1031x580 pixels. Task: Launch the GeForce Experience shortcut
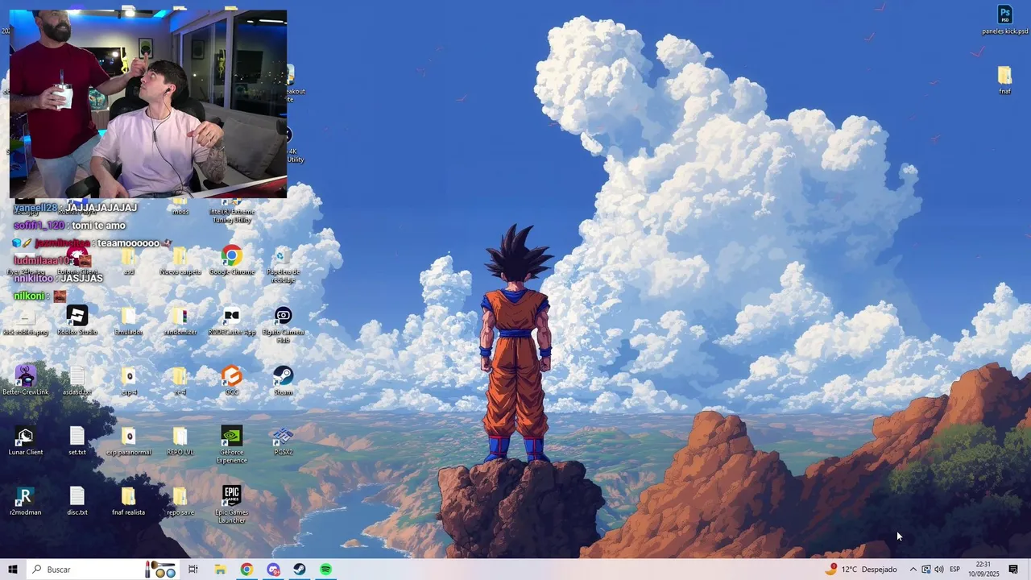coord(232,445)
